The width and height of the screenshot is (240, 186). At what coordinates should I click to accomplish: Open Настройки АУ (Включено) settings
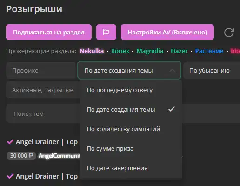(x=167, y=32)
